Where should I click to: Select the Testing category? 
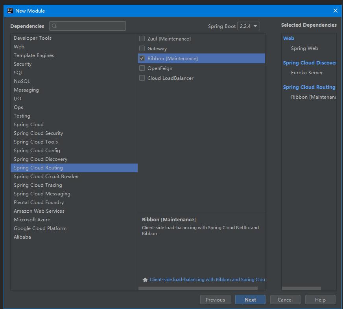[x=74, y=116]
